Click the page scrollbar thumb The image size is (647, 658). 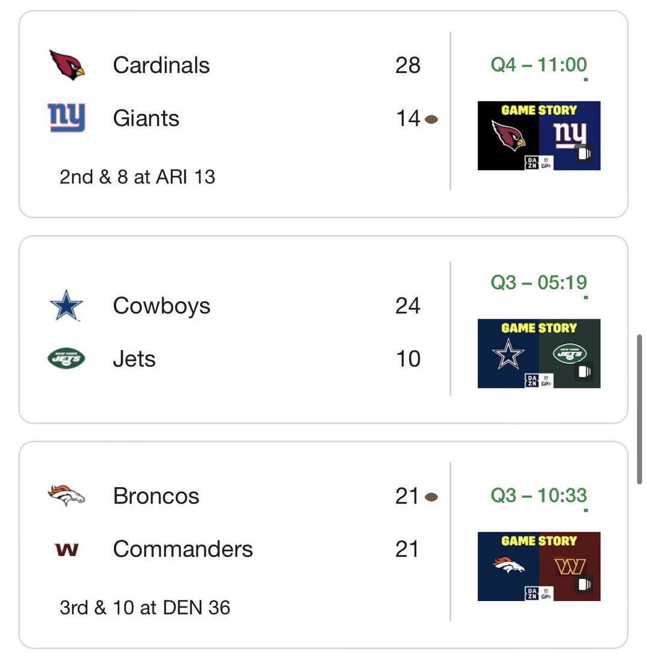[x=639, y=409]
